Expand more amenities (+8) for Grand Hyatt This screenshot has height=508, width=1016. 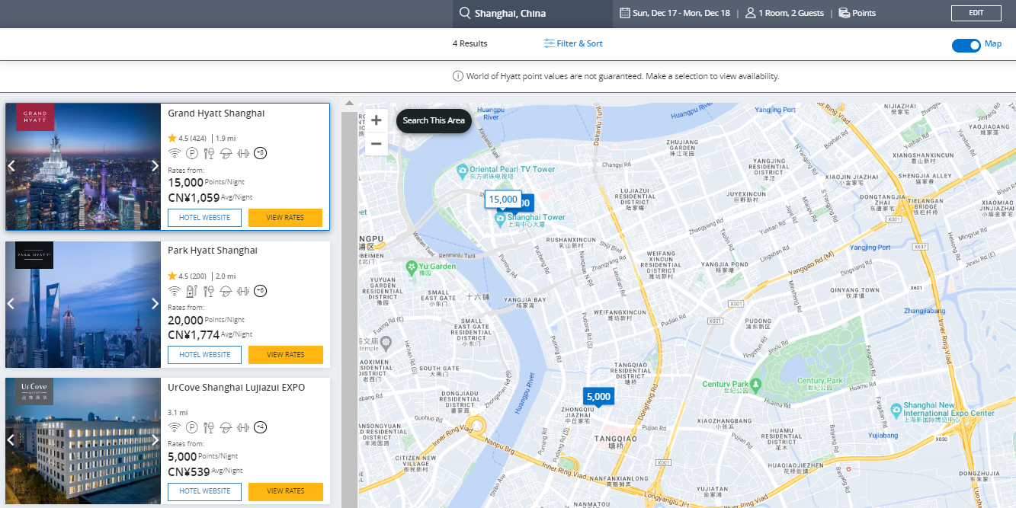pyautogui.click(x=261, y=153)
